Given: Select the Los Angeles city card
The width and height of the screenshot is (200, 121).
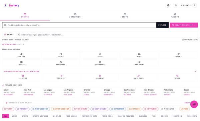Looking at the screenshot, I should pos(72,92).
